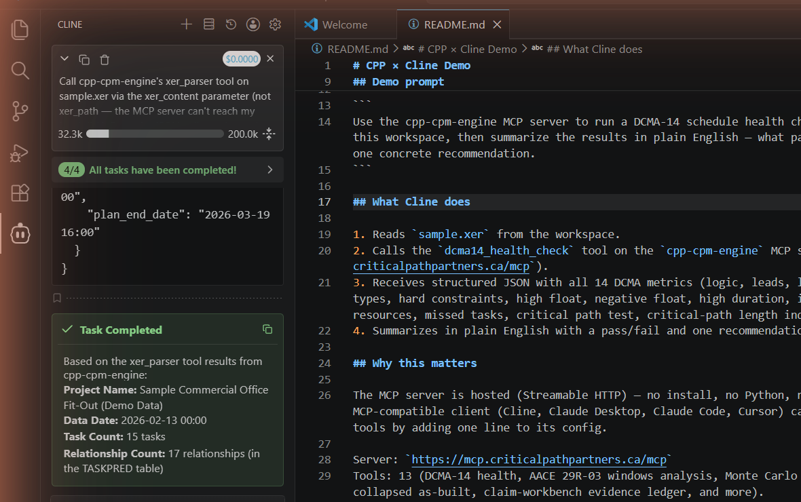Click '# CPP × Cline Demo' breadcrumb
801x502 pixels.
point(468,49)
